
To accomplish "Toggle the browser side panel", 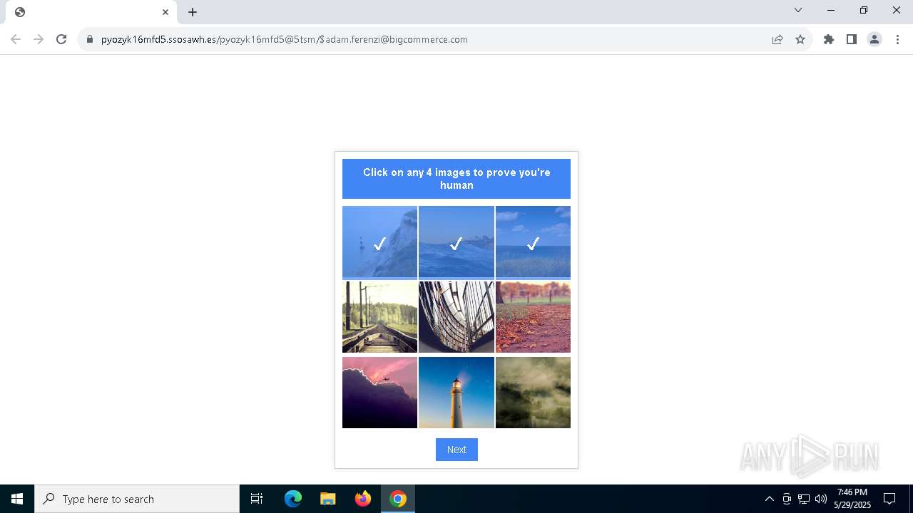I will [x=852, y=39].
